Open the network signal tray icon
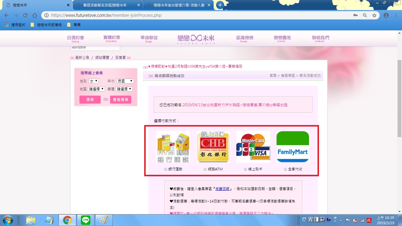This screenshot has height=226, width=402. [x=362, y=220]
